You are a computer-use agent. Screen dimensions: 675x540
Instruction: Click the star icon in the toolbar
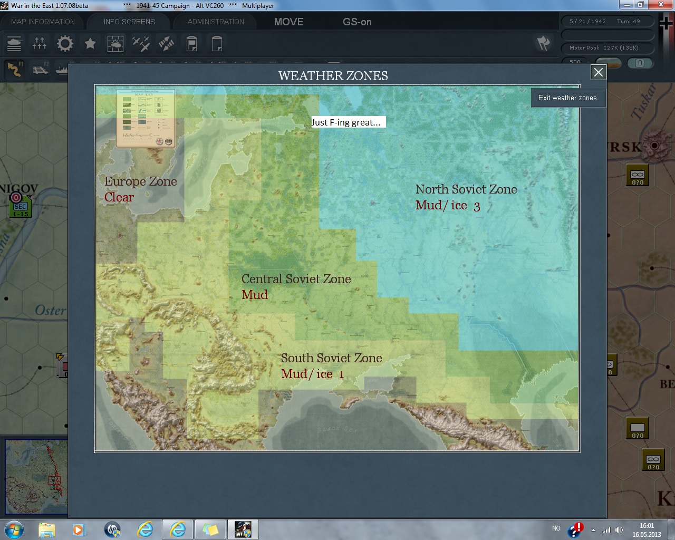(90, 43)
